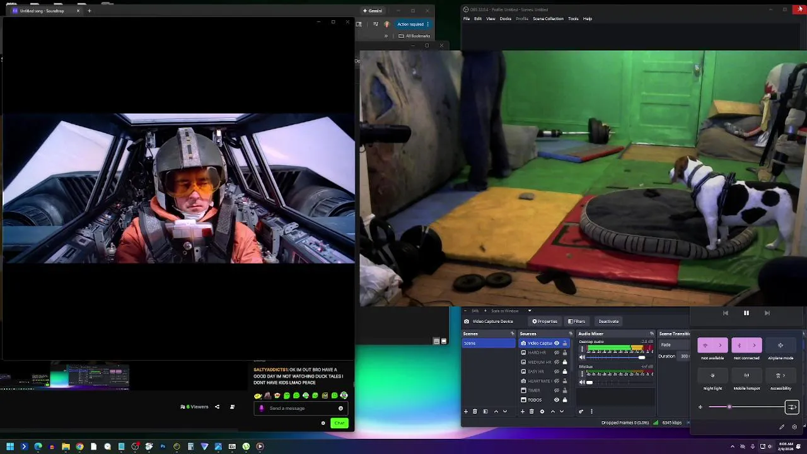Toggle Airplane mode tile
The height and width of the screenshot is (454, 807).
point(781,346)
